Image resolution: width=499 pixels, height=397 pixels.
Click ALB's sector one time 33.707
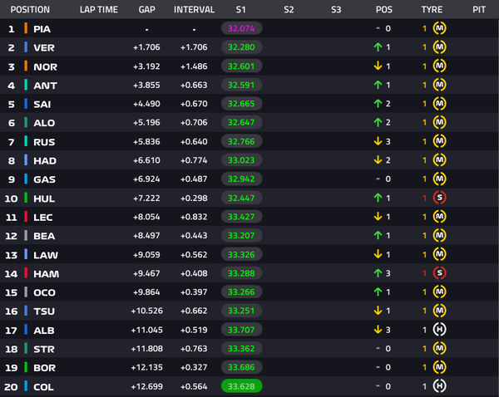pos(241,330)
